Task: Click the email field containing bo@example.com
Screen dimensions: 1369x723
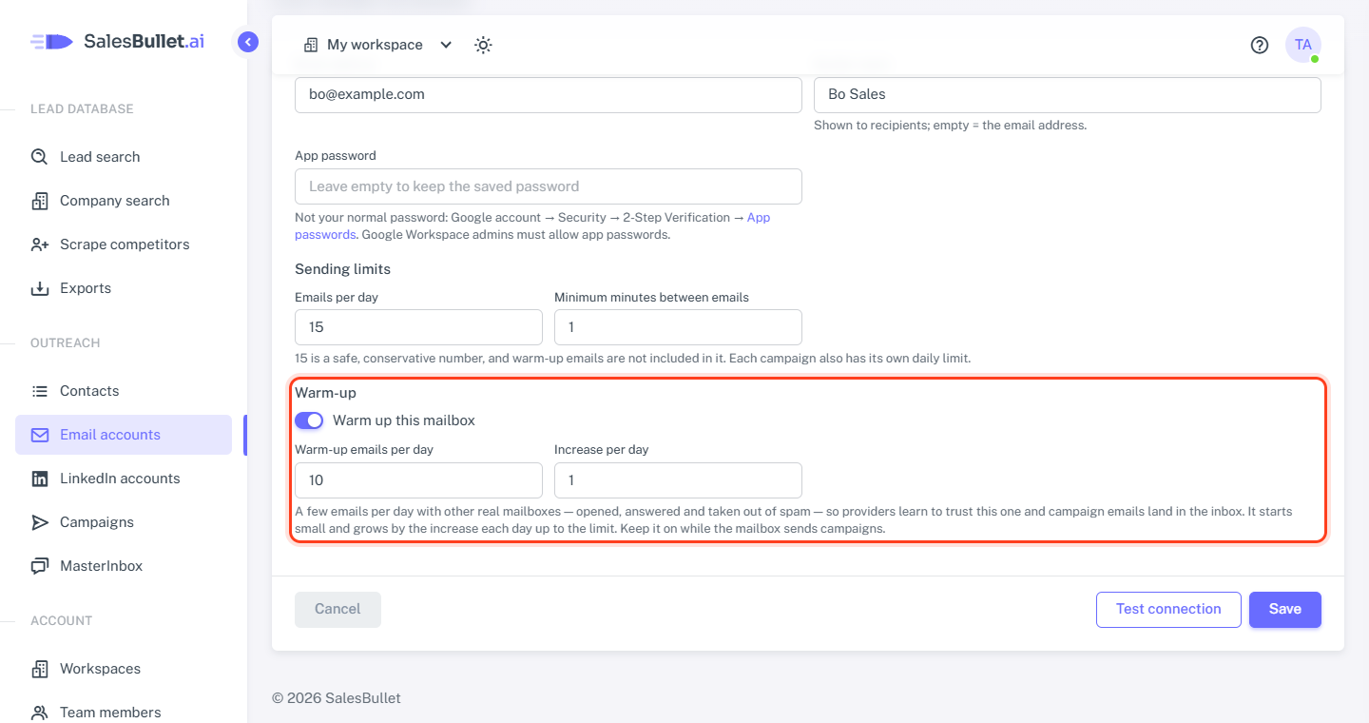Action: (x=549, y=95)
